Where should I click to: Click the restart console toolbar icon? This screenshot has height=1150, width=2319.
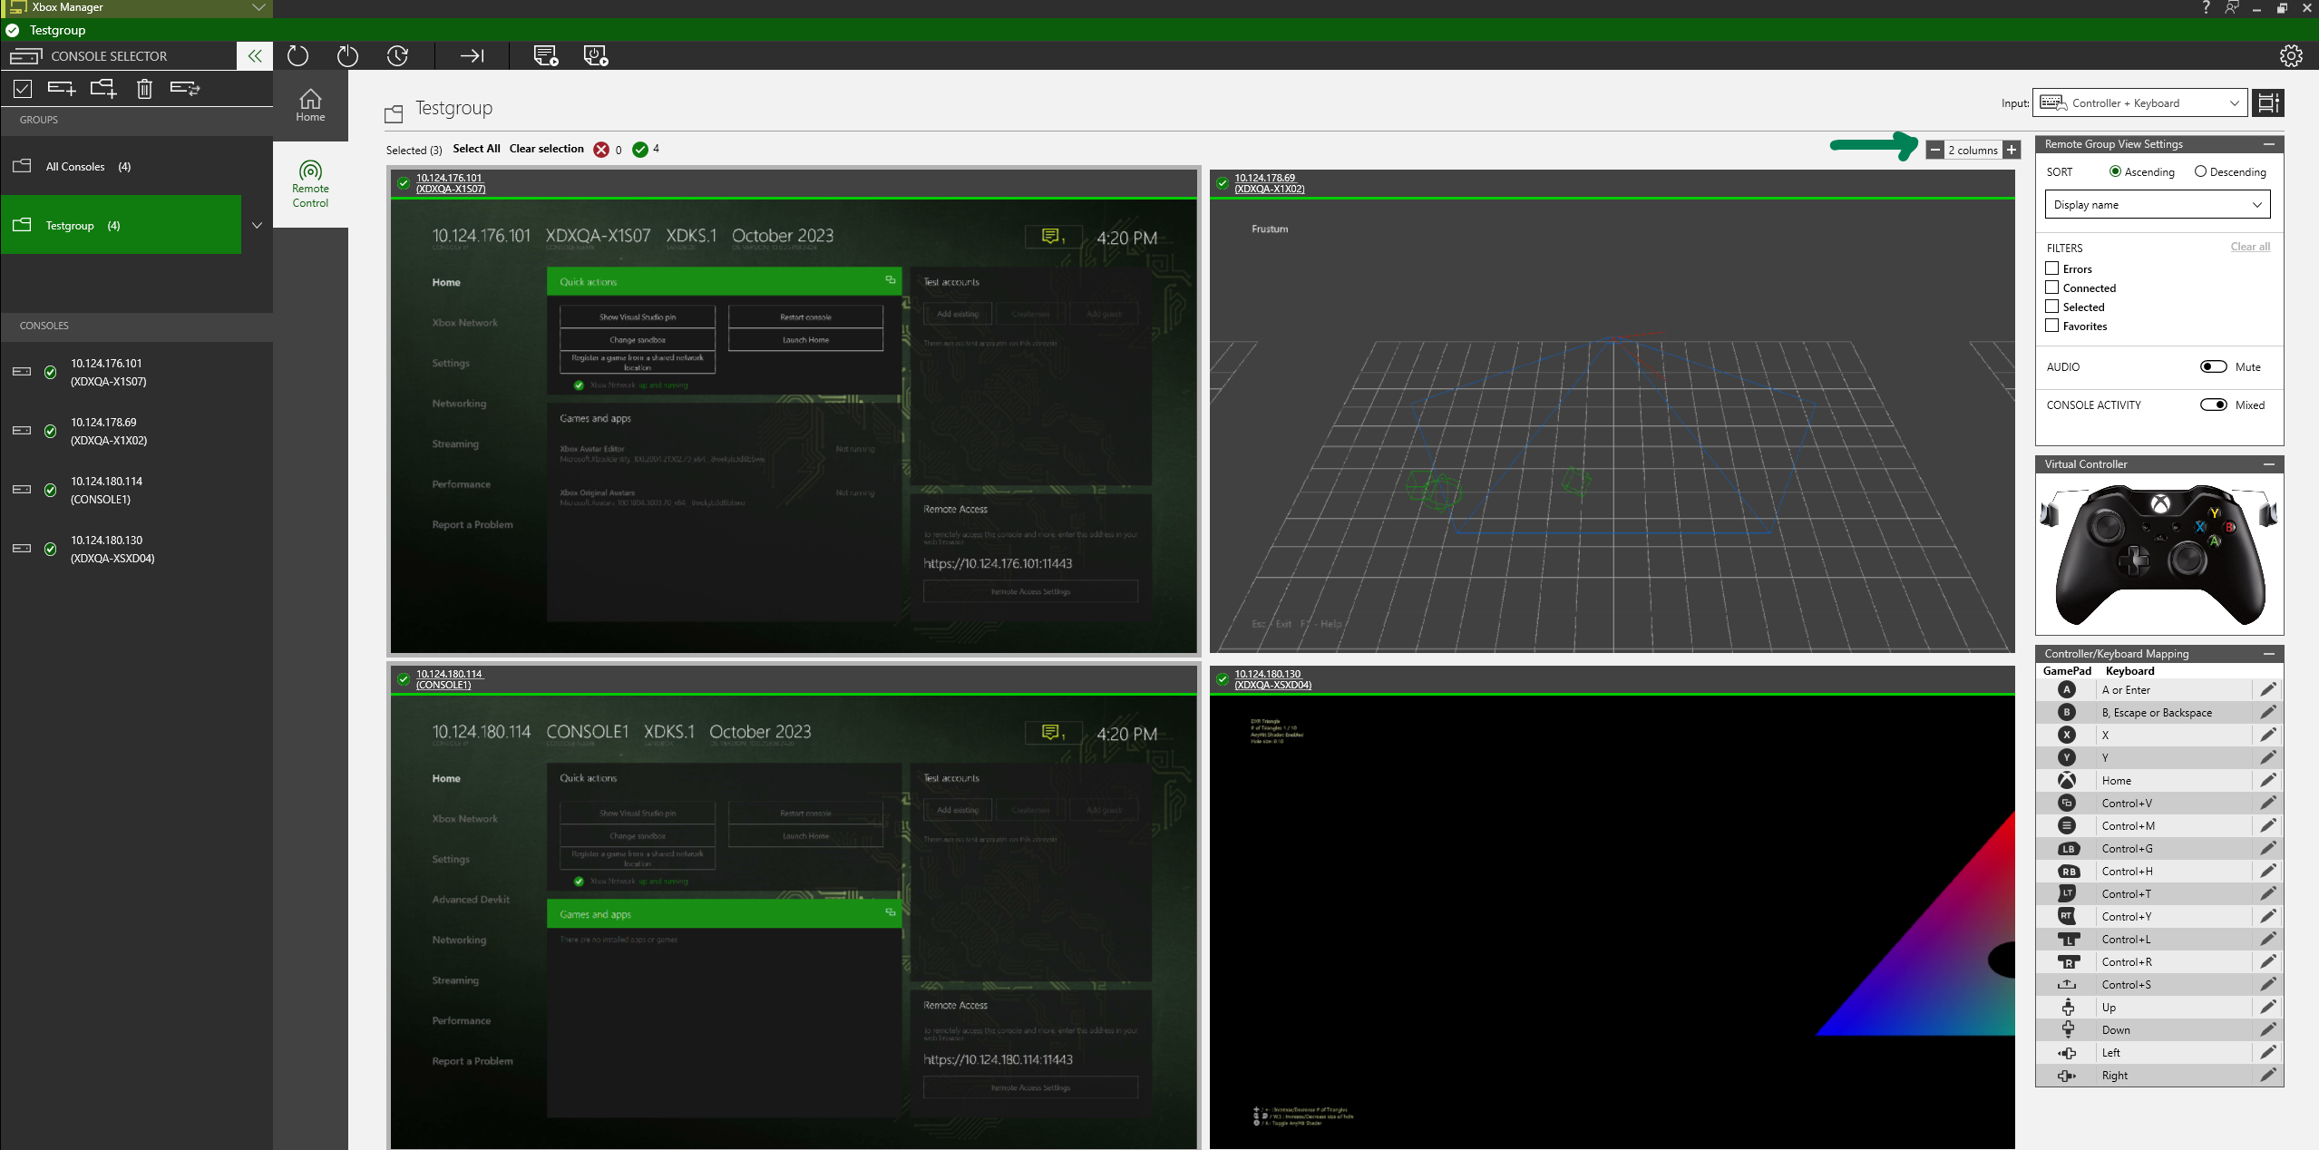click(x=297, y=56)
